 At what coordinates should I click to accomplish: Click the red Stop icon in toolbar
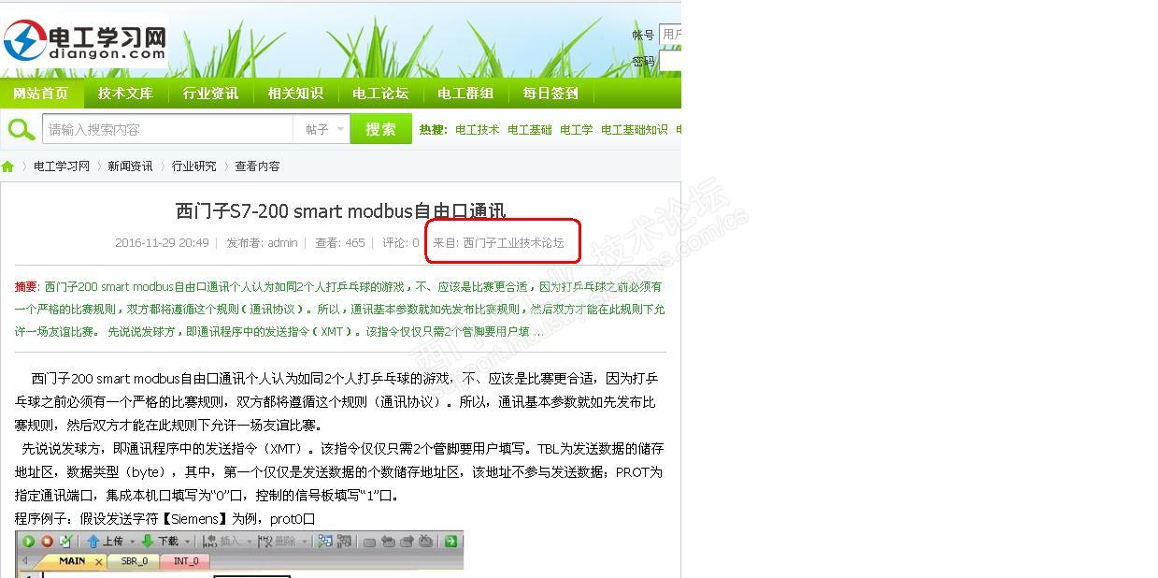coord(47,541)
